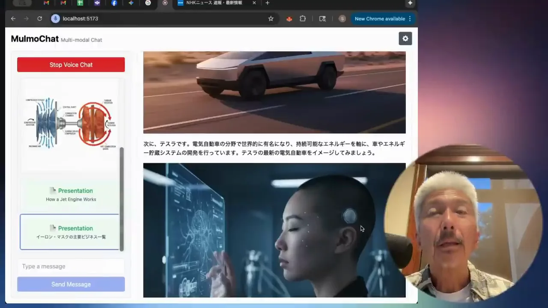Bookmark this page with the star icon

(x=271, y=19)
